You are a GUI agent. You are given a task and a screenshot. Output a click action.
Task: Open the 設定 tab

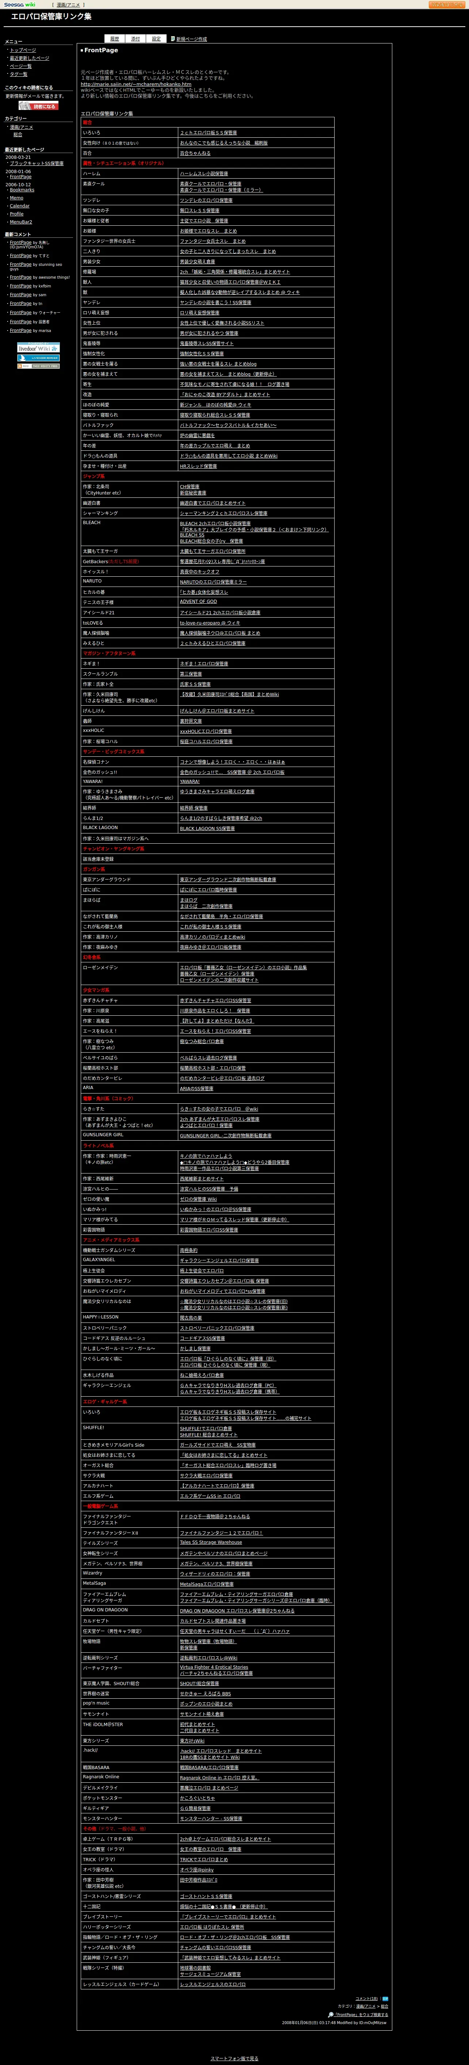[156, 38]
